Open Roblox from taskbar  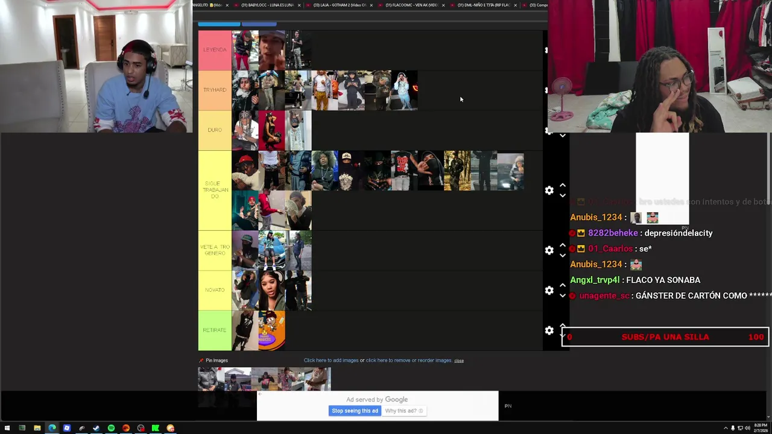pyautogui.click(x=66, y=428)
